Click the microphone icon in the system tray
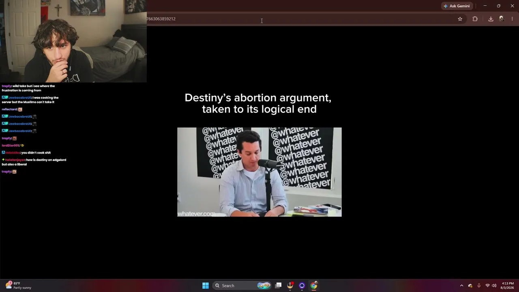 (479, 286)
